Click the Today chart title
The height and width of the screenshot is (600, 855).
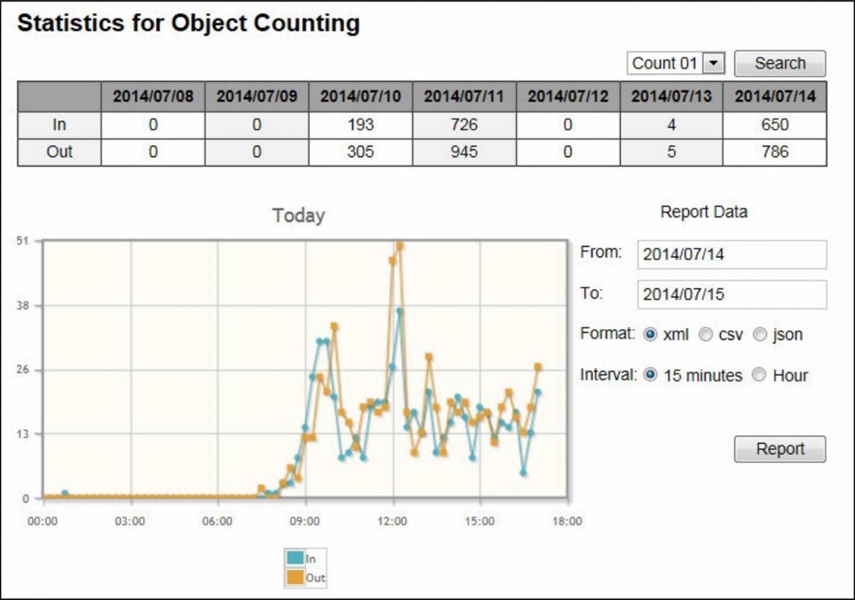[299, 216]
